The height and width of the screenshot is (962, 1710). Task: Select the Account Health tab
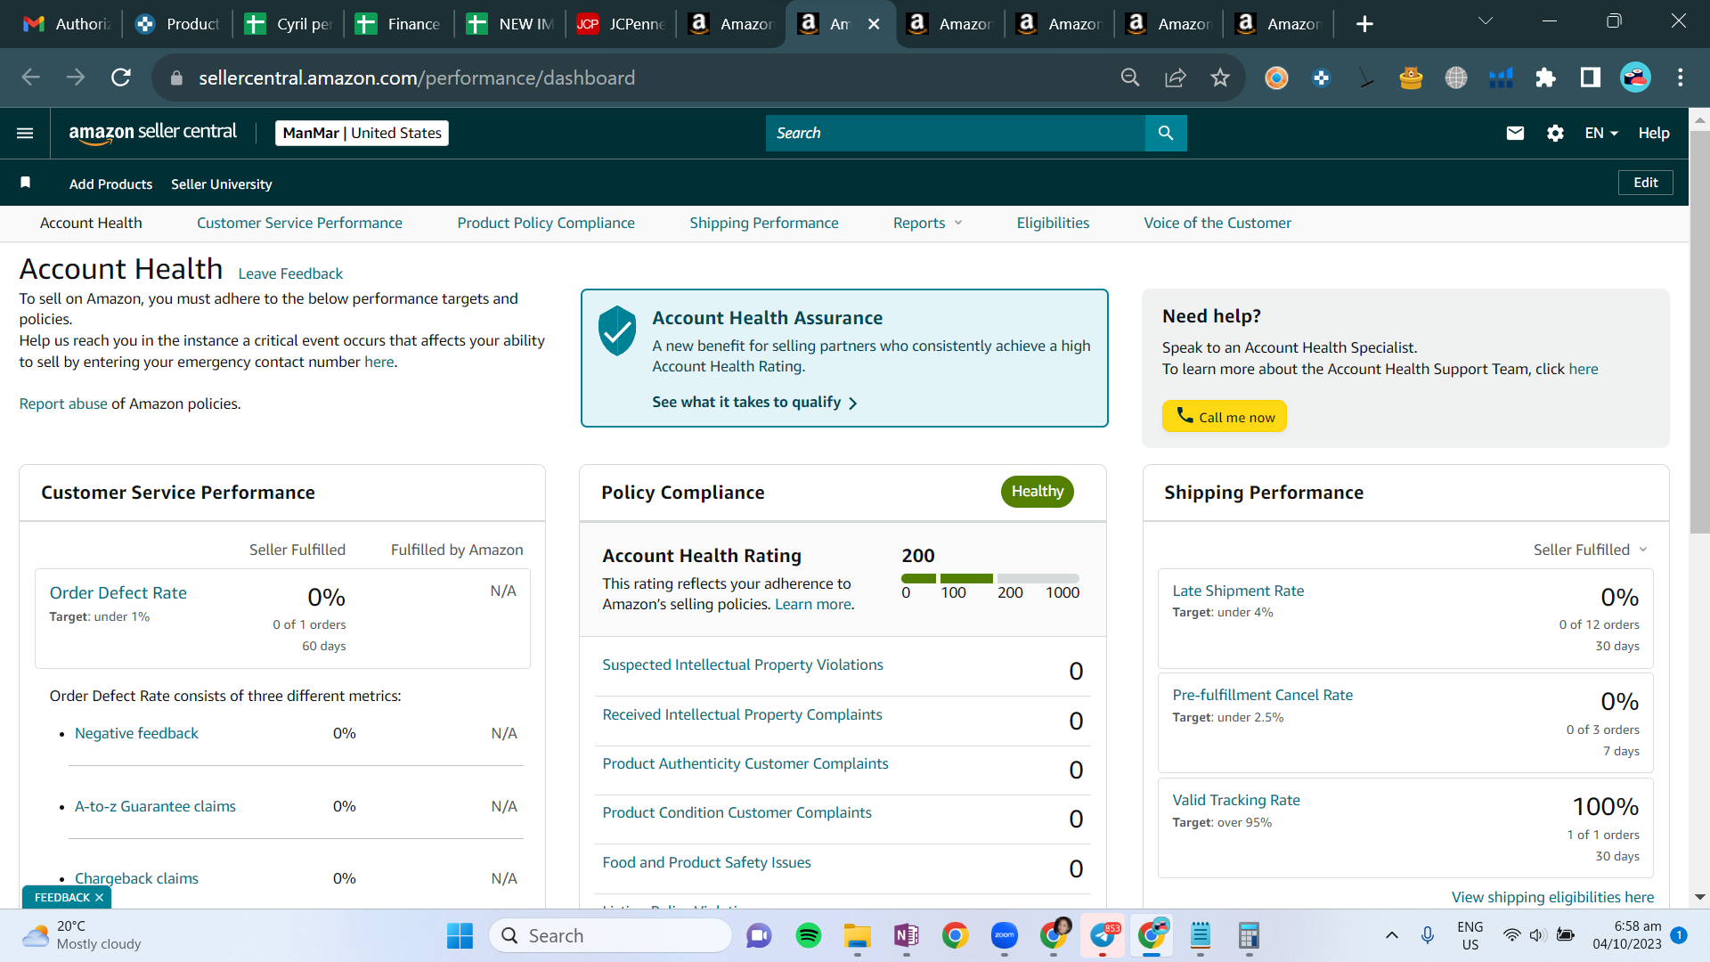coord(91,224)
